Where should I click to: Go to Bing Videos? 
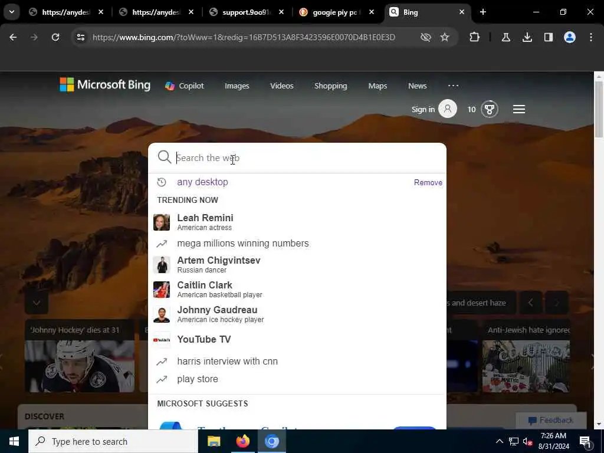tap(281, 86)
